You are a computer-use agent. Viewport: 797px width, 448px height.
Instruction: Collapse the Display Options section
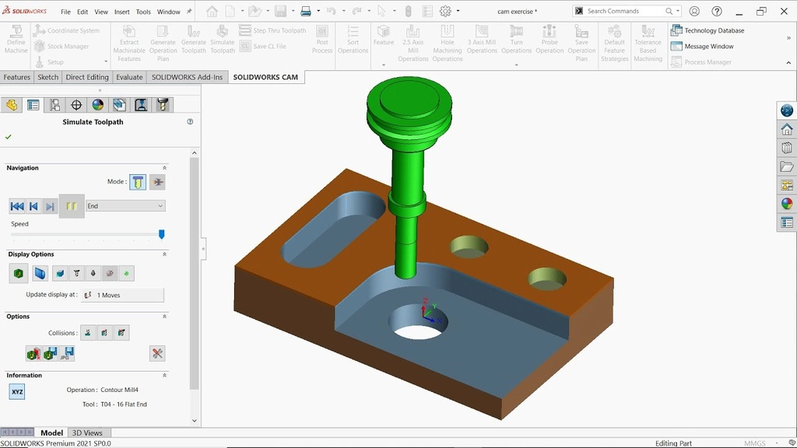tap(163, 254)
